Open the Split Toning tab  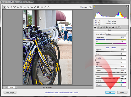coord(107,27)
